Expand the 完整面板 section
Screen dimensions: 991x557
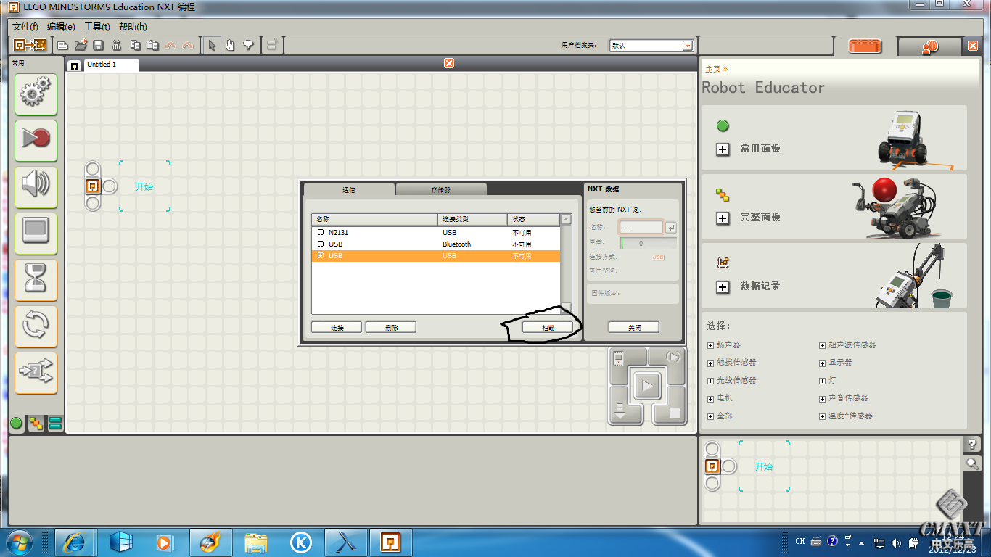tap(723, 218)
